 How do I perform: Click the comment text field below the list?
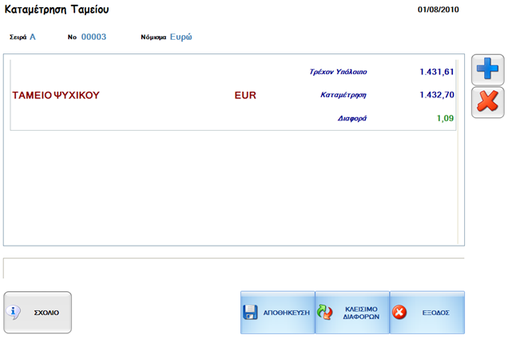(233, 268)
